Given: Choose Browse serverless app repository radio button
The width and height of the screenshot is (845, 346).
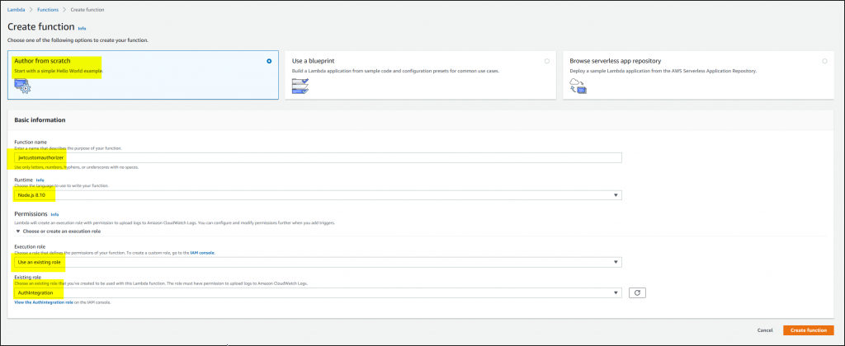Looking at the screenshot, I should tap(824, 61).
